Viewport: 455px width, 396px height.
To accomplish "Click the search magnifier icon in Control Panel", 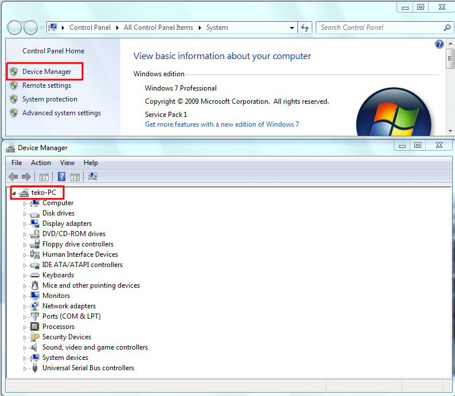I will click(447, 28).
